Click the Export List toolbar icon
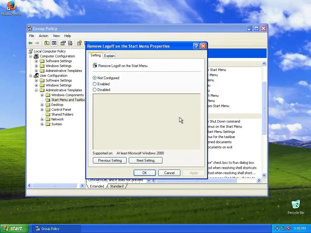Screen dimensions: 311x233 point(70,43)
